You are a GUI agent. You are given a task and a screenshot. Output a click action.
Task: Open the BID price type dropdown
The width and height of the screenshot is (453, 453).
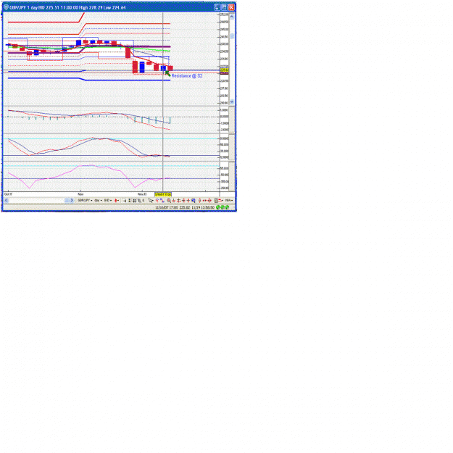pyautogui.click(x=108, y=200)
